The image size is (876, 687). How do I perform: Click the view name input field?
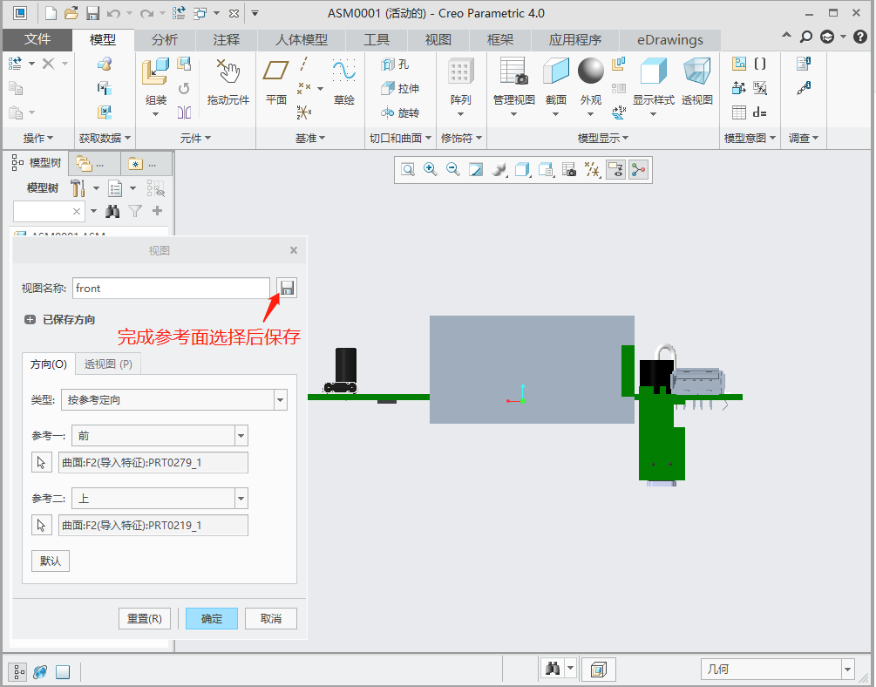(x=170, y=288)
